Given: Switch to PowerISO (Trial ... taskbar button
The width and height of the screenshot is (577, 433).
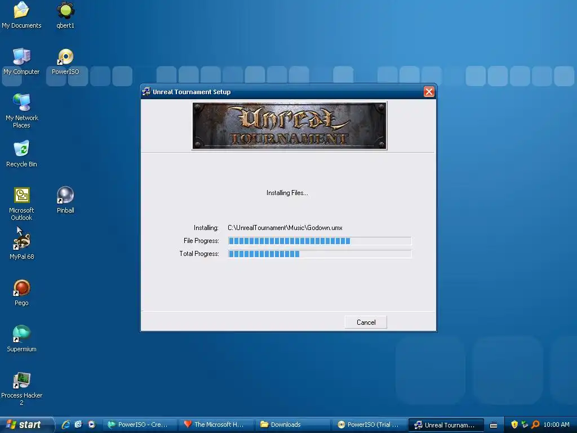Looking at the screenshot, I should (x=370, y=425).
